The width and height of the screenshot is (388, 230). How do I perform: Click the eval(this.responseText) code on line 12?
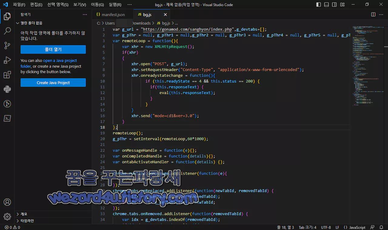(187, 93)
